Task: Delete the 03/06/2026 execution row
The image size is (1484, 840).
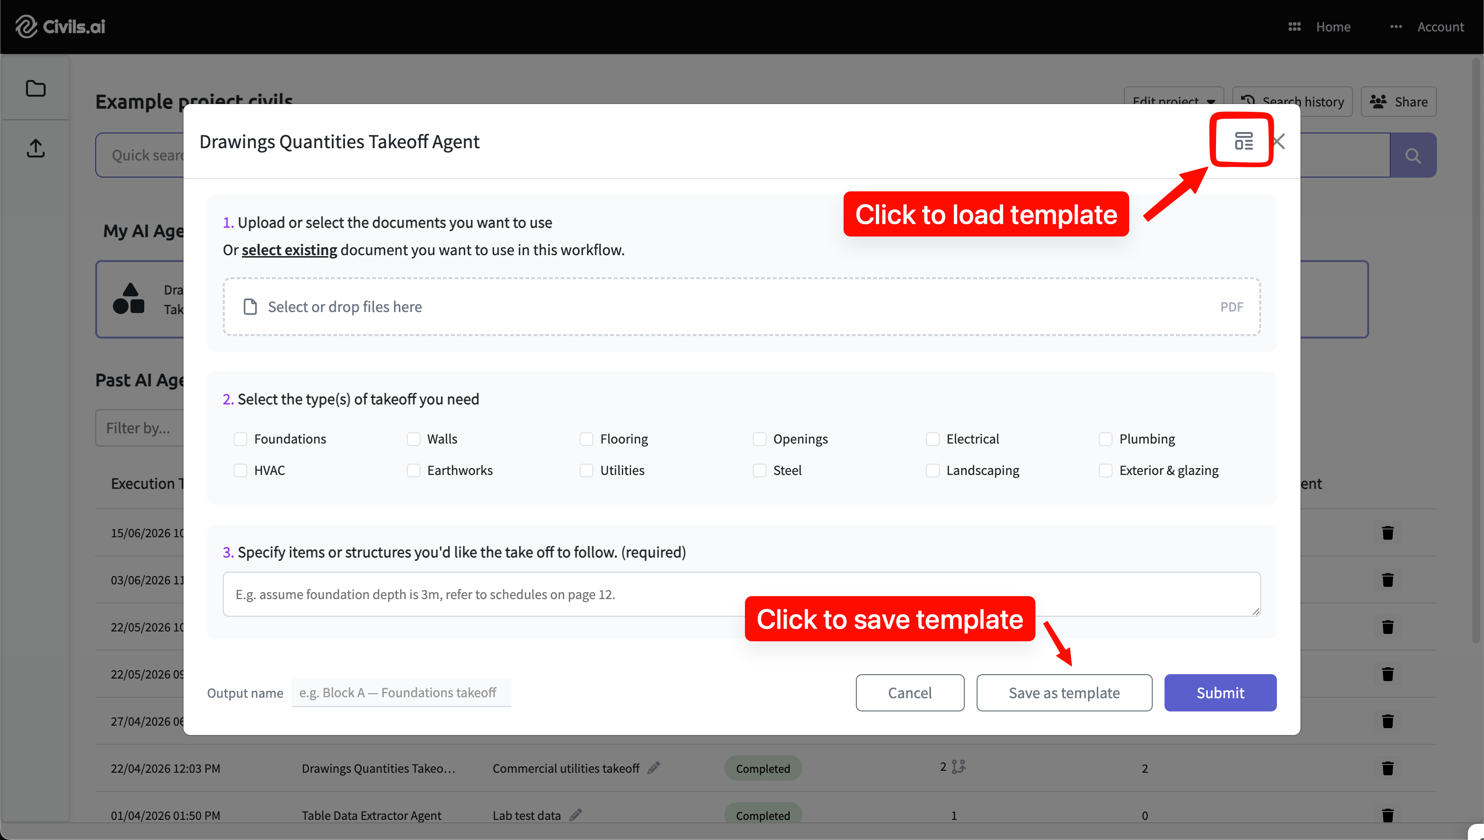Action: coord(1388,580)
